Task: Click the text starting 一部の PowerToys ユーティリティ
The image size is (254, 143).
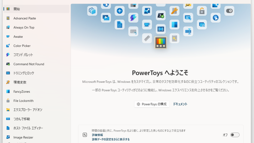Action: pyautogui.click(x=161, y=90)
